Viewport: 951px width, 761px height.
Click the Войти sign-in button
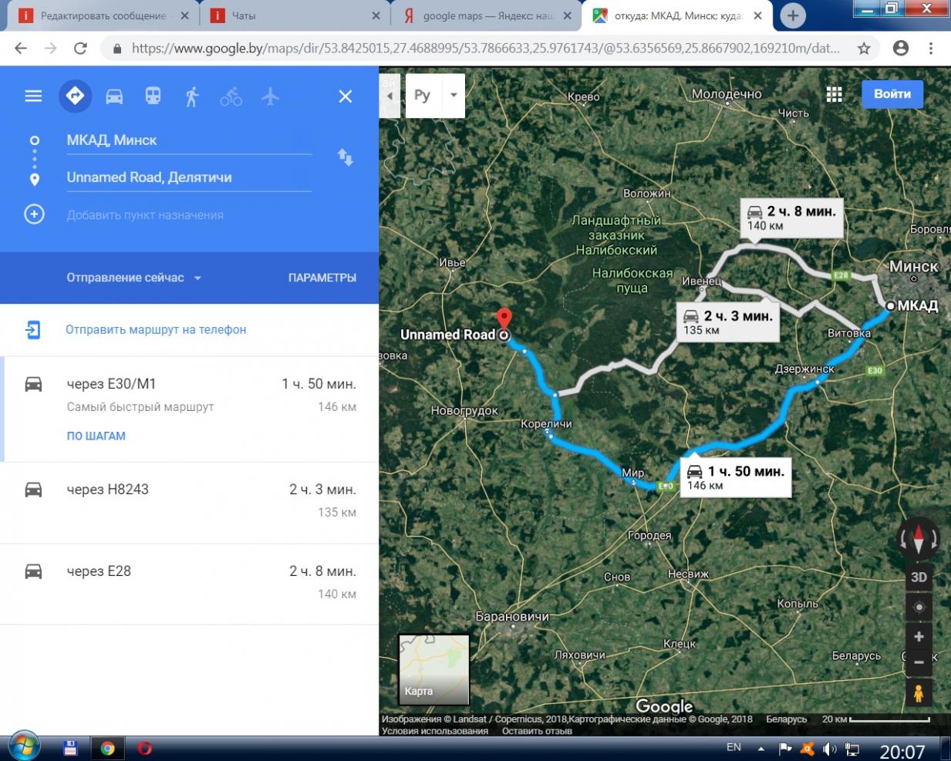(x=892, y=94)
